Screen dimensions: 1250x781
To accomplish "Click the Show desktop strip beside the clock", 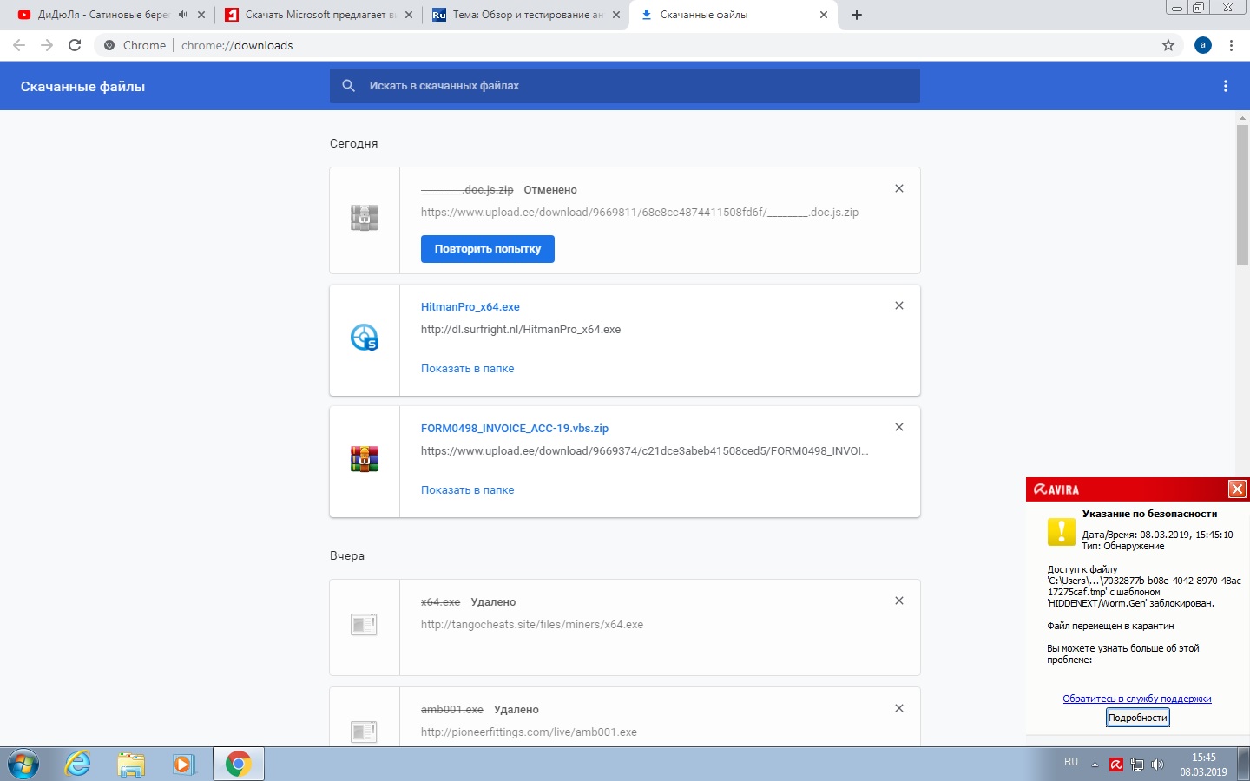I will 1243,765.
